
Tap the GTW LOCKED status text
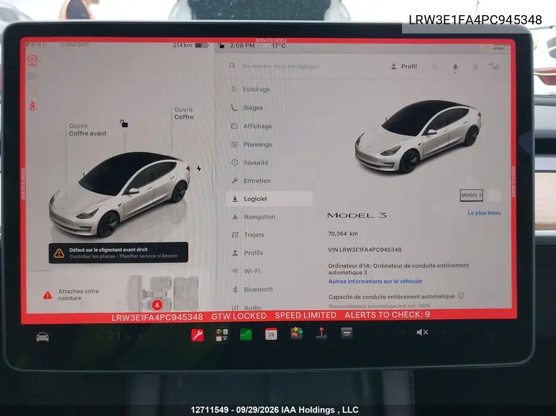(239, 316)
